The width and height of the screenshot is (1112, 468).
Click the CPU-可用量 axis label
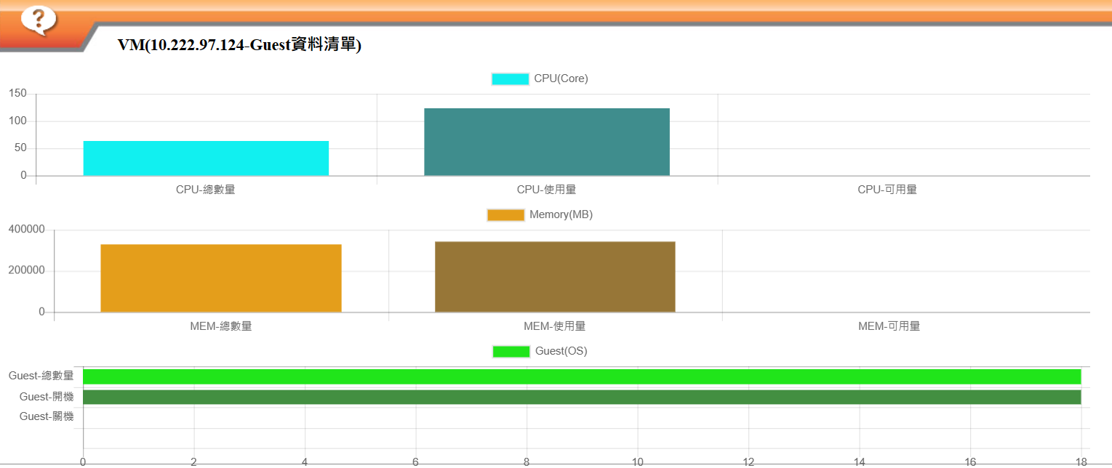point(887,190)
